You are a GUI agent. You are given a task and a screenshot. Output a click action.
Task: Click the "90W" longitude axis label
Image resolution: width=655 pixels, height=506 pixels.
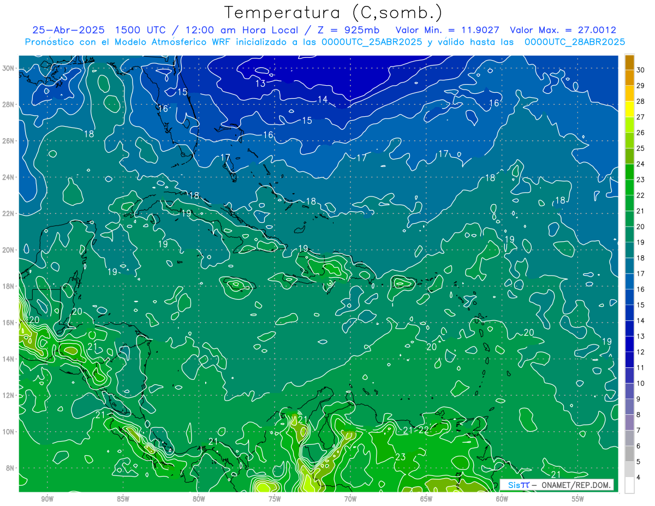pyautogui.click(x=47, y=499)
